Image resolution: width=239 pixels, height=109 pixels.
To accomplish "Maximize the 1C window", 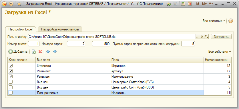I will (228, 4).
